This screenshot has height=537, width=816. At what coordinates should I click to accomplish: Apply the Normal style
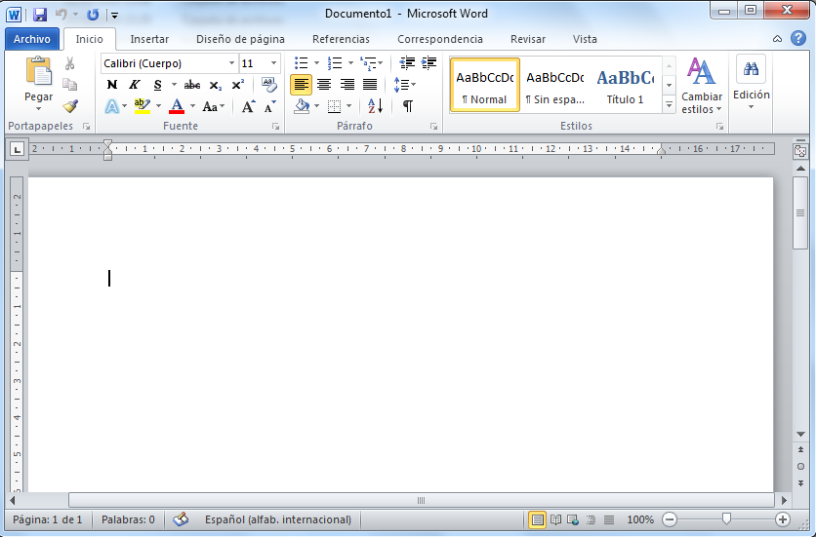(484, 85)
